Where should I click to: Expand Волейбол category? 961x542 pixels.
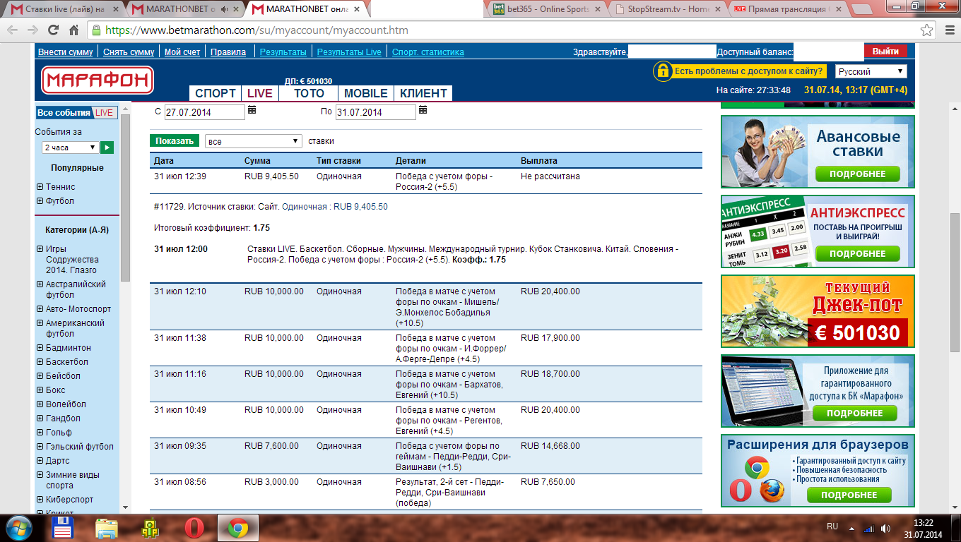40,404
